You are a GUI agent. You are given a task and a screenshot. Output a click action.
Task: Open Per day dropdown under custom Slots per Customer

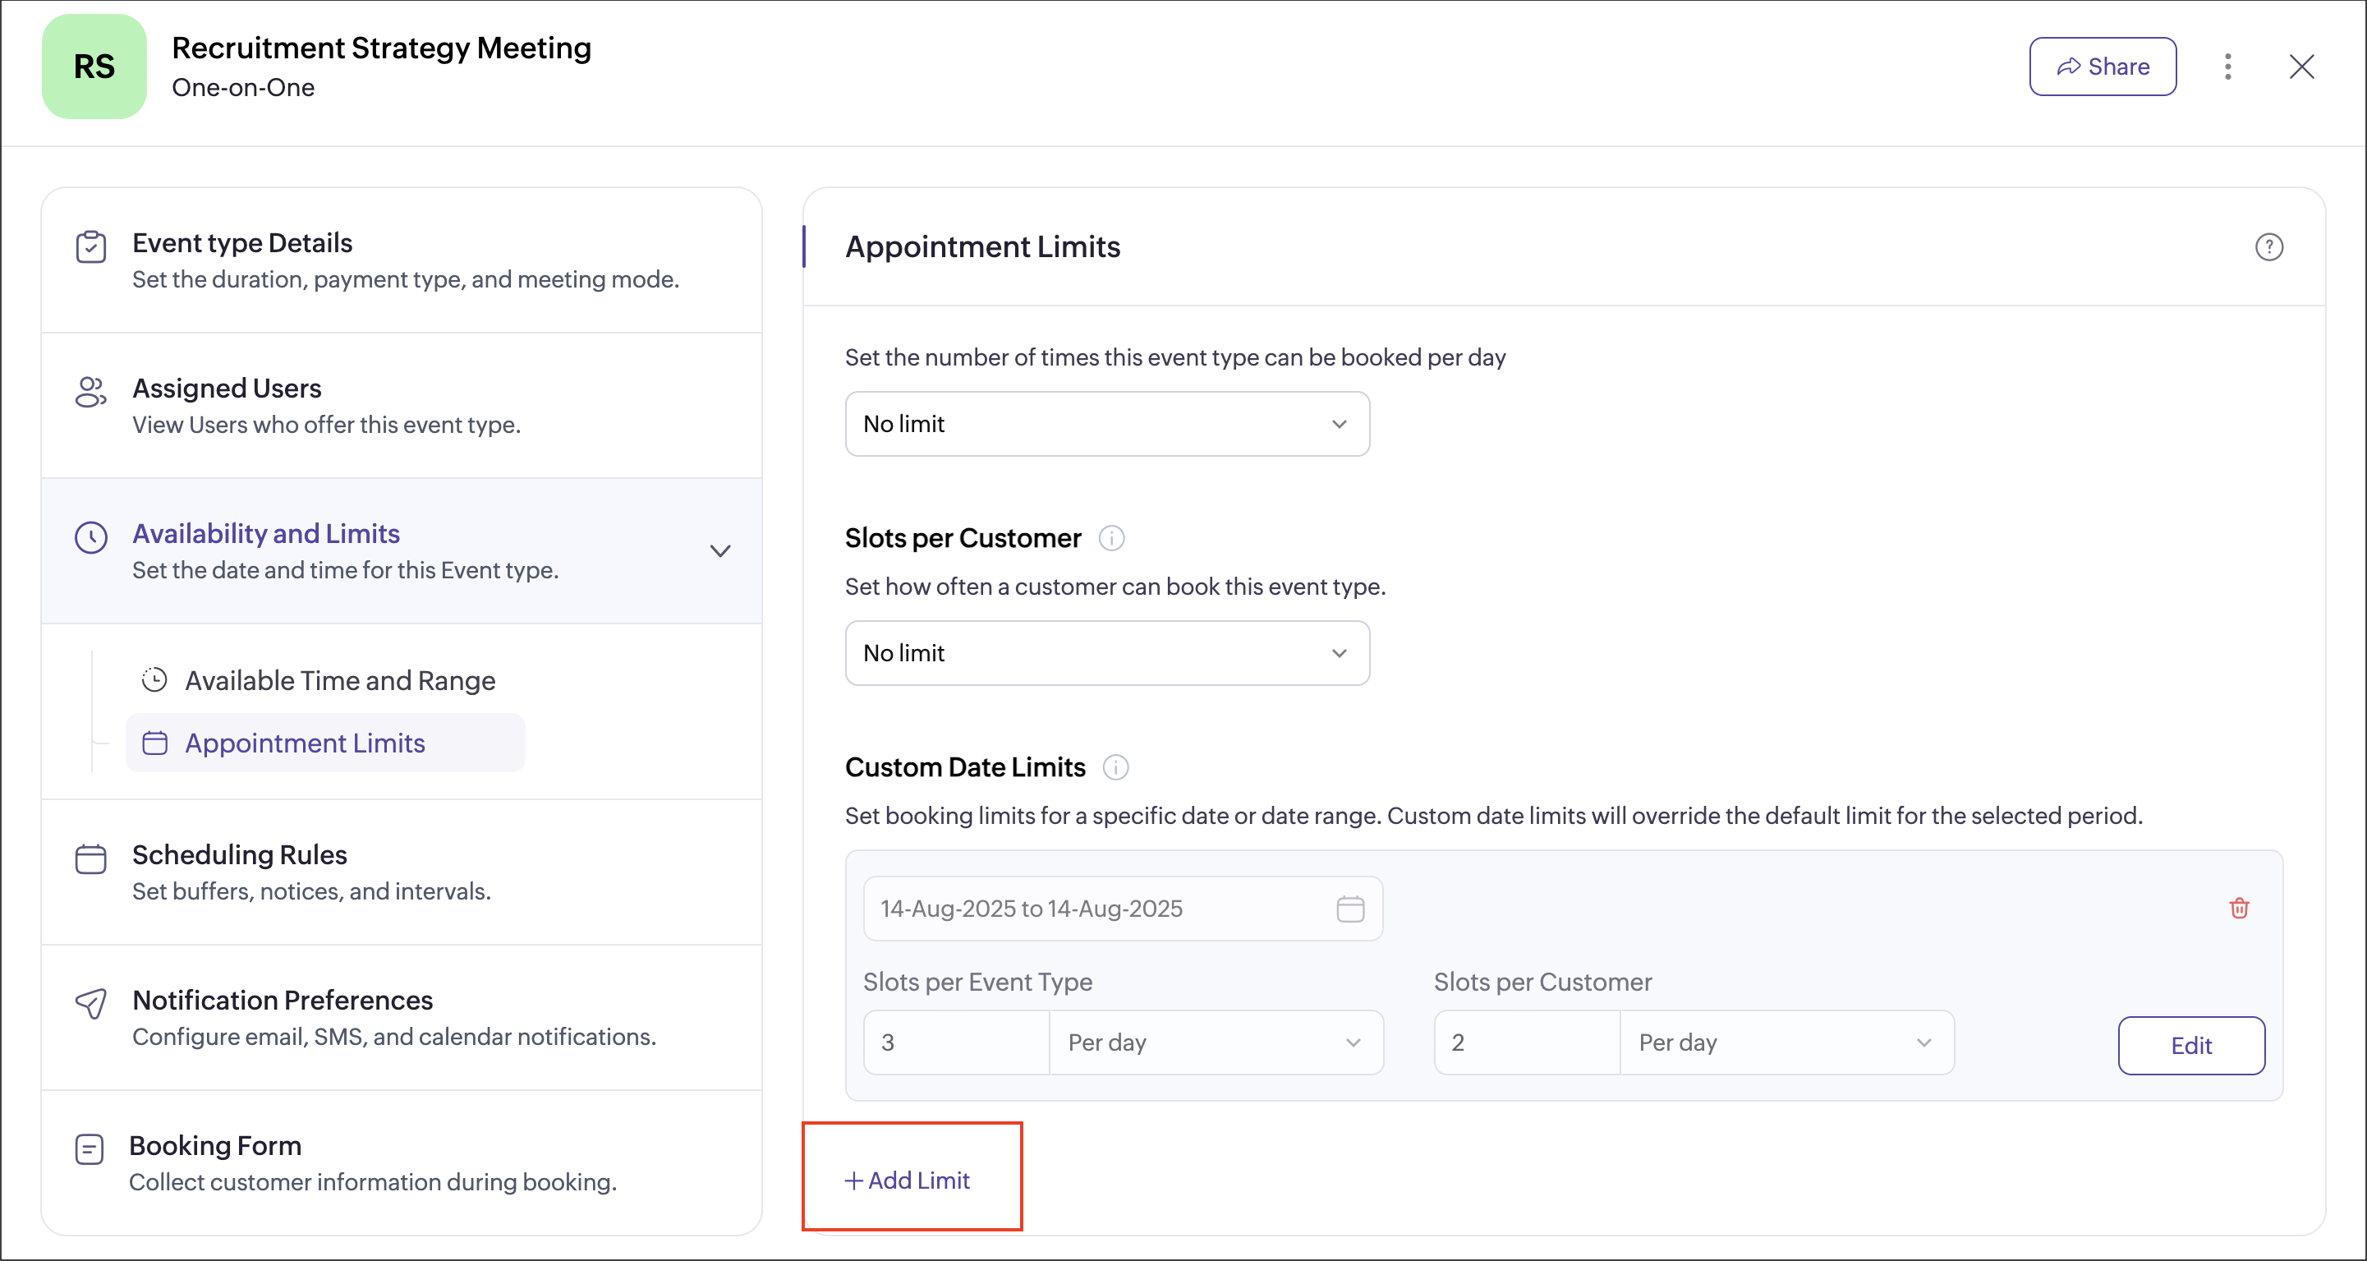[1786, 1042]
